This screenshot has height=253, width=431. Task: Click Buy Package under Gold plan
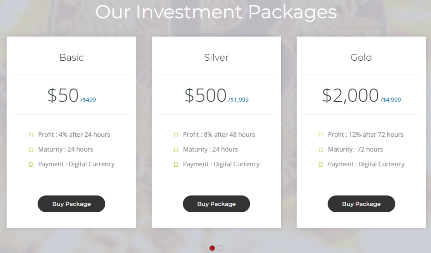click(361, 204)
